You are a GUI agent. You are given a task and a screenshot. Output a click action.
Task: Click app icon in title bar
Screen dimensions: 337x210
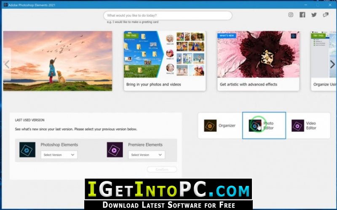coord(5,5)
